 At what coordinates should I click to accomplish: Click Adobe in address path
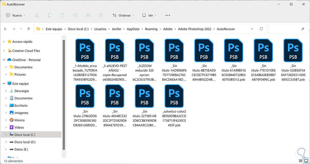point(168,29)
